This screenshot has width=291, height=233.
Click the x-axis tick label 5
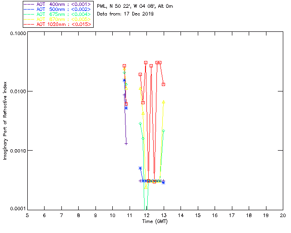click(x=27, y=216)
